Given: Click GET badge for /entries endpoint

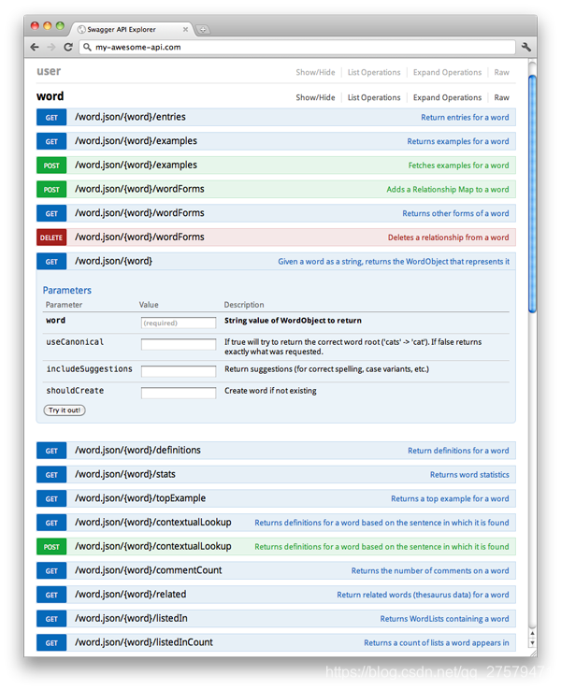Looking at the screenshot, I should 51,118.
